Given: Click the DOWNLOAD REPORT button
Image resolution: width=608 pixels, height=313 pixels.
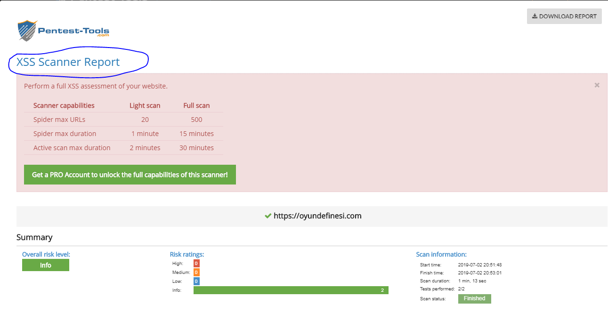Looking at the screenshot, I should [x=564, y=16].
